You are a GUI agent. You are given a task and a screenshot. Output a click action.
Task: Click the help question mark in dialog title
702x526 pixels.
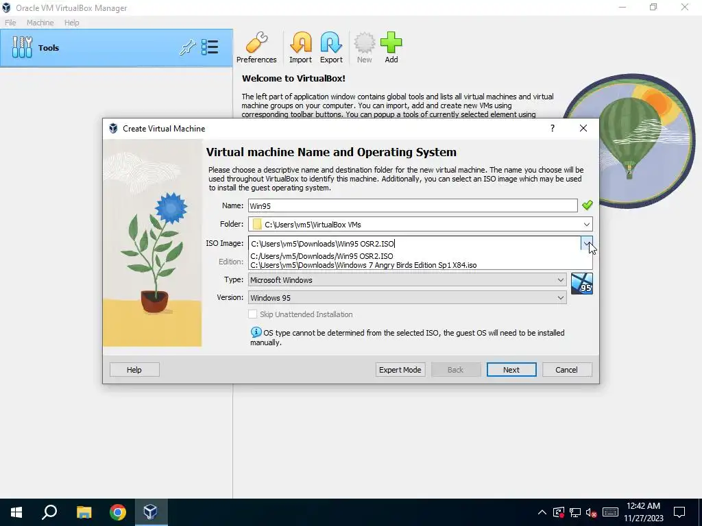click(553, 128)
